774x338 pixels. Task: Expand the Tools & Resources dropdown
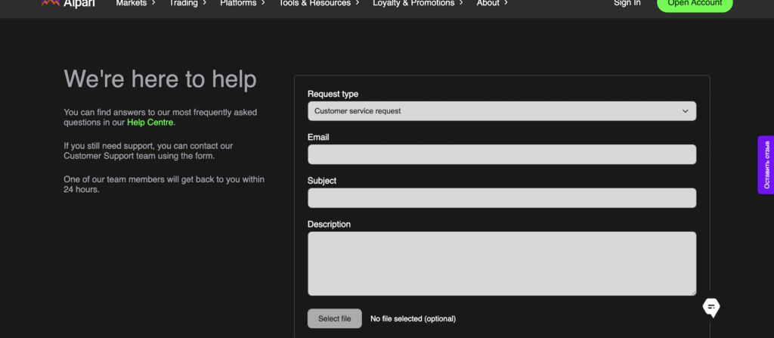pyautogui.click(x=320, y=3)
